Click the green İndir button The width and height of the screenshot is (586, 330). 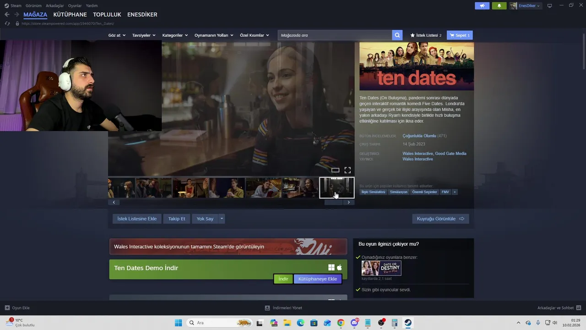pos(283,279)
